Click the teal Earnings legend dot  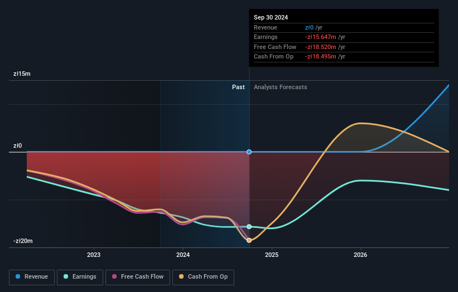(66, 276)
